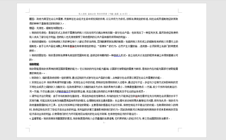Screen dimensions: 226x140
Task: Click the label 3. 调节经济运行职能
Action: pyautogui.click(x=40, y=96)
